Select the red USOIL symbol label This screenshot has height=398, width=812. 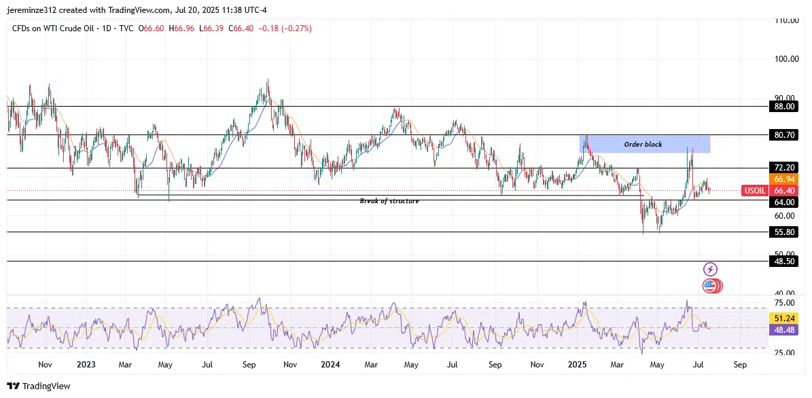756,191
